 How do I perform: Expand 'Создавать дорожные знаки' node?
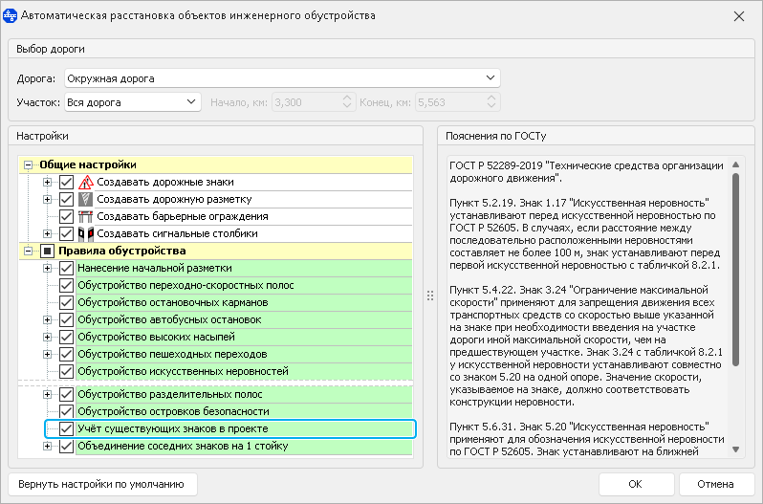point(47,183)
